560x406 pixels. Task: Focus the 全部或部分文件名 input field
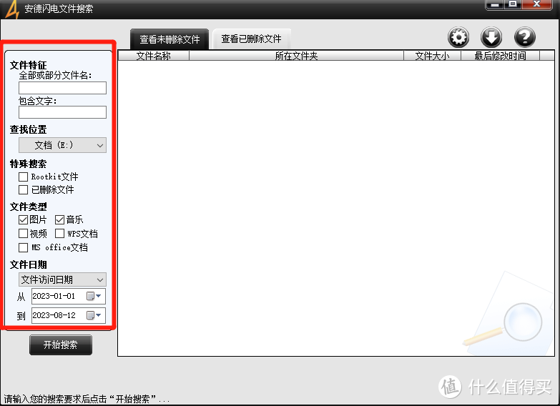62,88
